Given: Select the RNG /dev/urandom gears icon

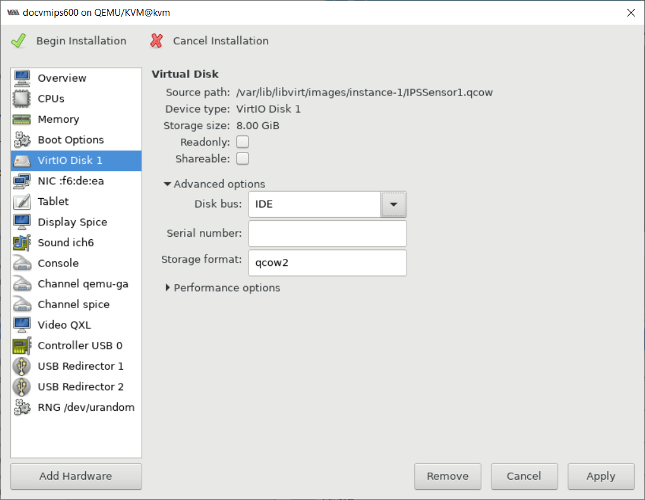Looking at the screenshot, I should click(21, 408).
